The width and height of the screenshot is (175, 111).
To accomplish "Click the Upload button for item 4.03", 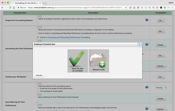I will tap(161, 109).
